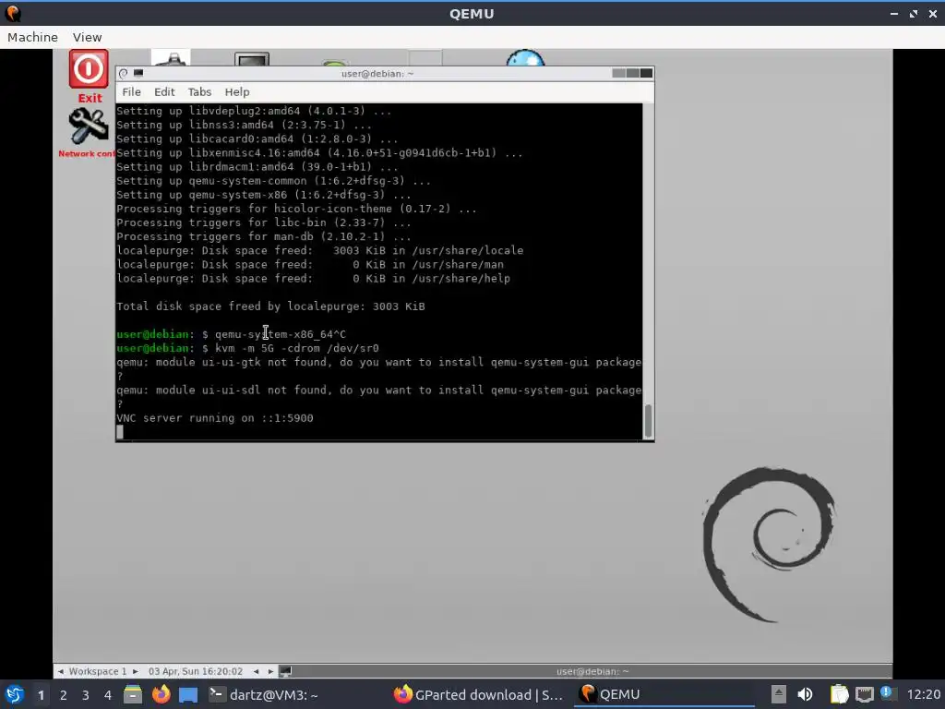
Task: Open the QEMU Machine menu
Action: click(x=32, y=37)
